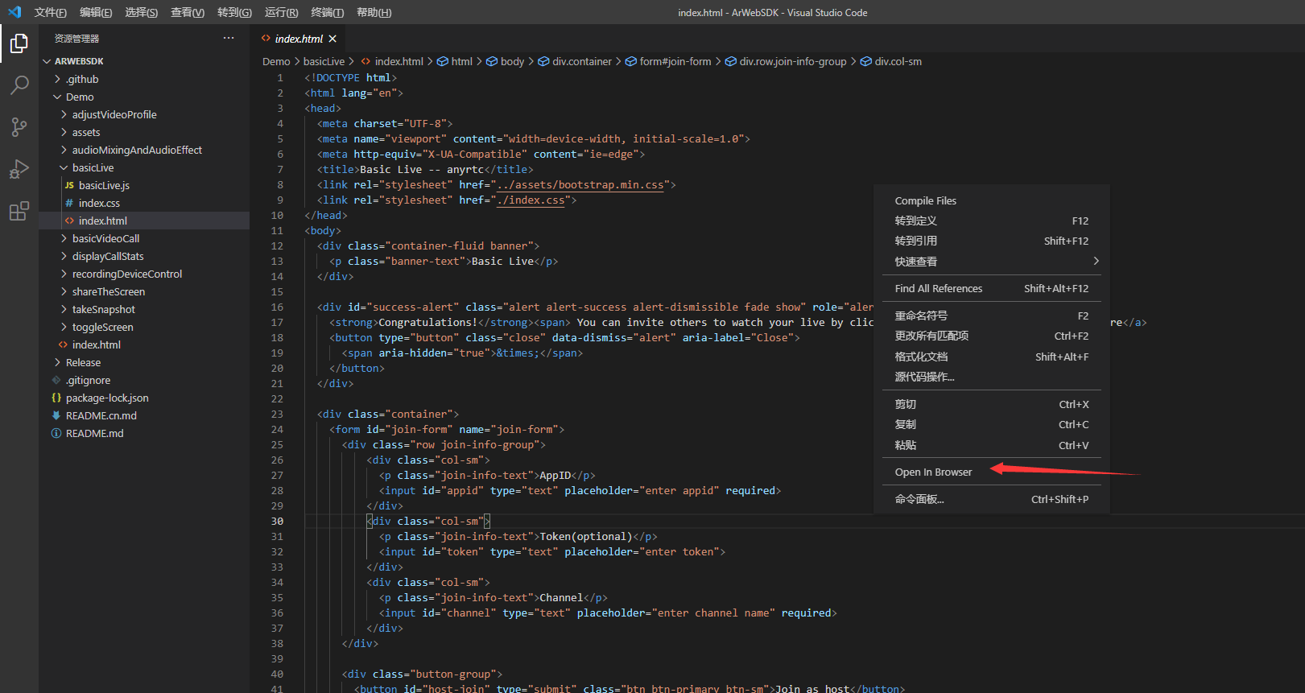The height and width of the screenshot is (693, 1305).
Task: Click the markdown icon of README.cn.md
Action: [56, 415]
